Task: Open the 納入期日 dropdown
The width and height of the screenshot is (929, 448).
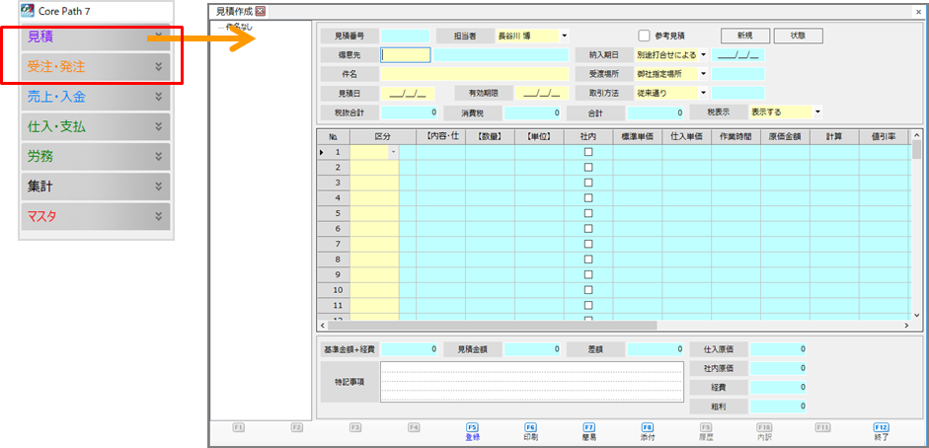Action: pos(704,54)
